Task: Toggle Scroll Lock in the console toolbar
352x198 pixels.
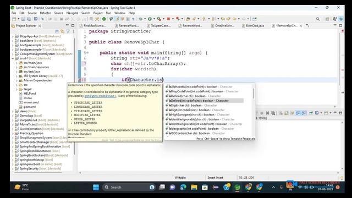Action: [x=286, y=113]
